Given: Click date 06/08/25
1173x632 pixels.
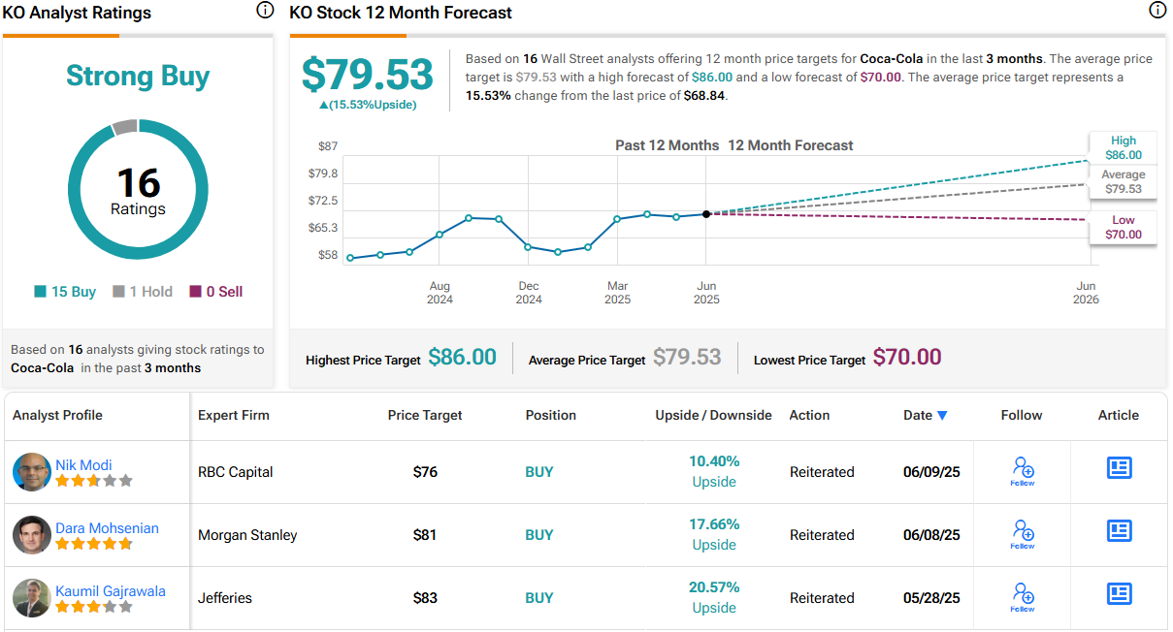Looking at the screenshot, I should coord(931,535).
